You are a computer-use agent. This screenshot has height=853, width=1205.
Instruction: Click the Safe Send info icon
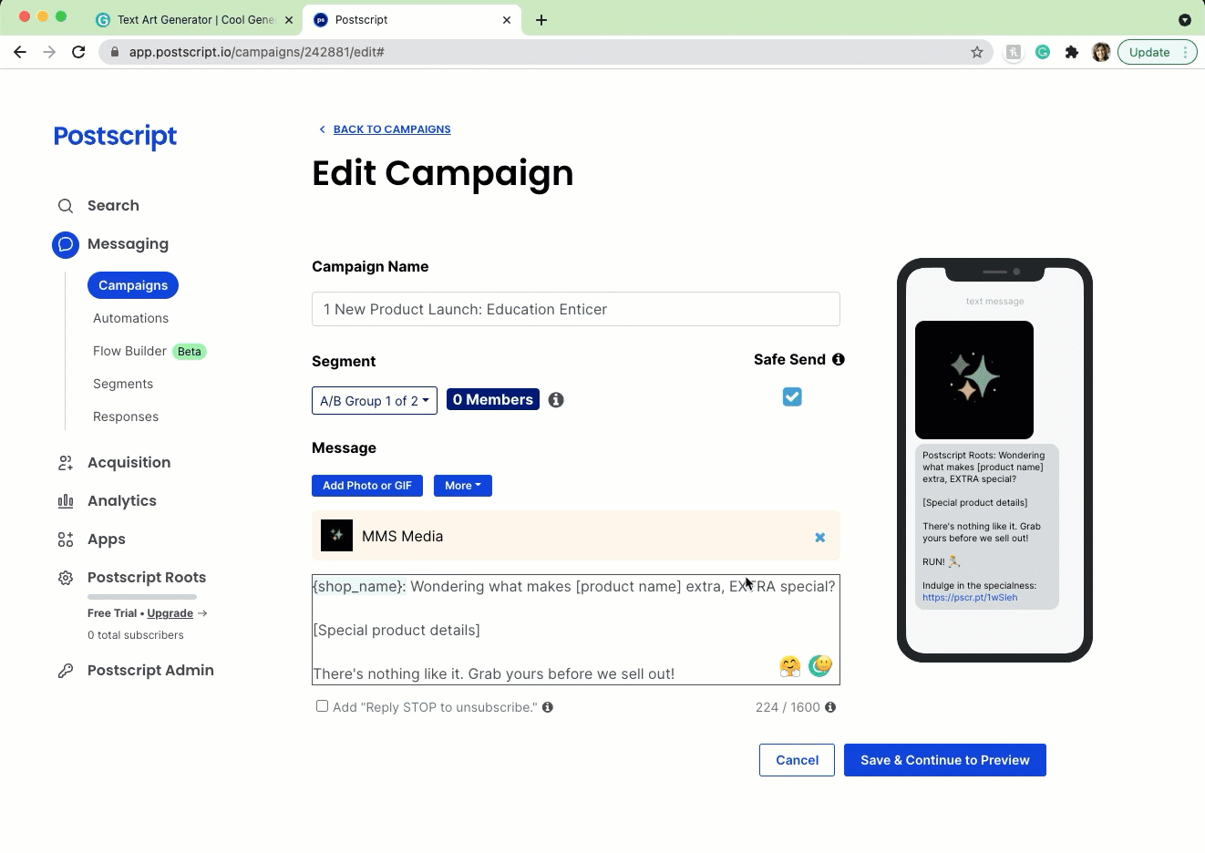[x=839, y=359]
